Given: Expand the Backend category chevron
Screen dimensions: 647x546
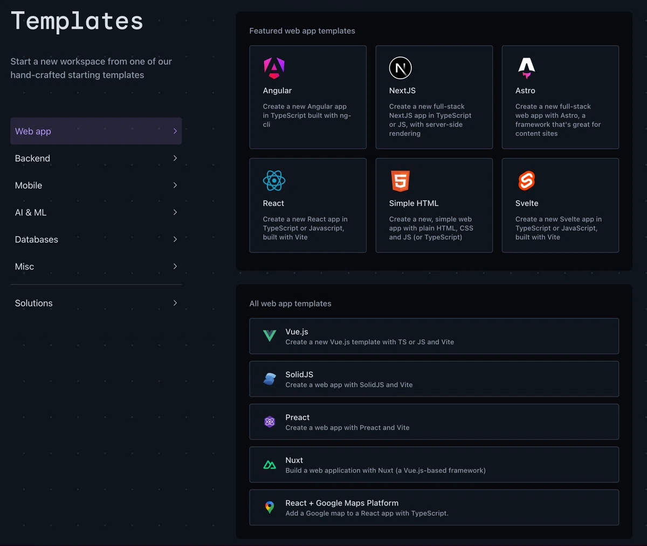Looking at the screenshot, I should click(175, 158).
